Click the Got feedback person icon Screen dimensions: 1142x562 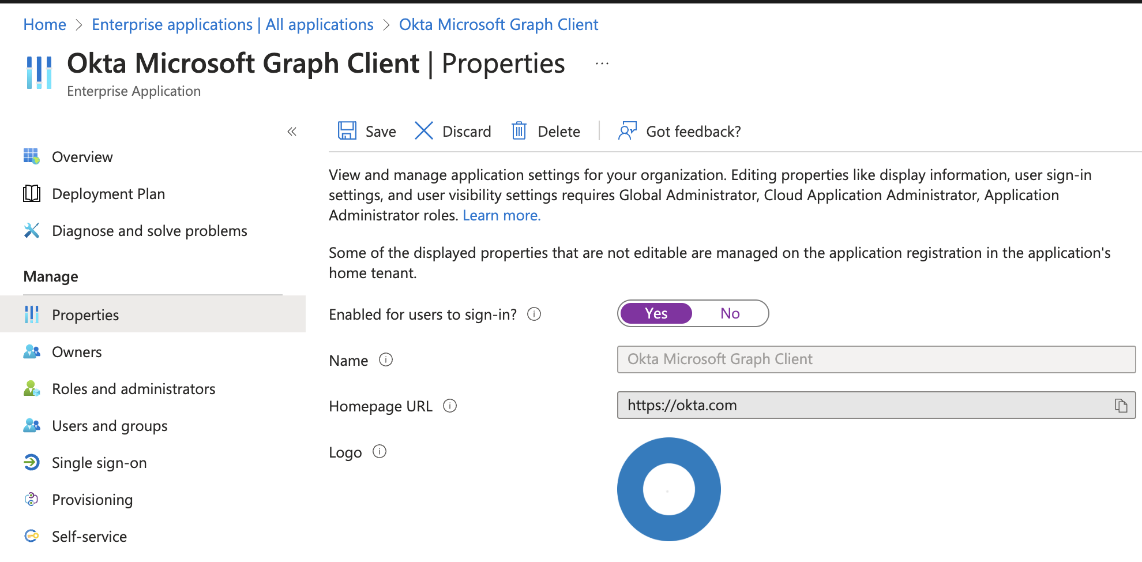point(627,131)
